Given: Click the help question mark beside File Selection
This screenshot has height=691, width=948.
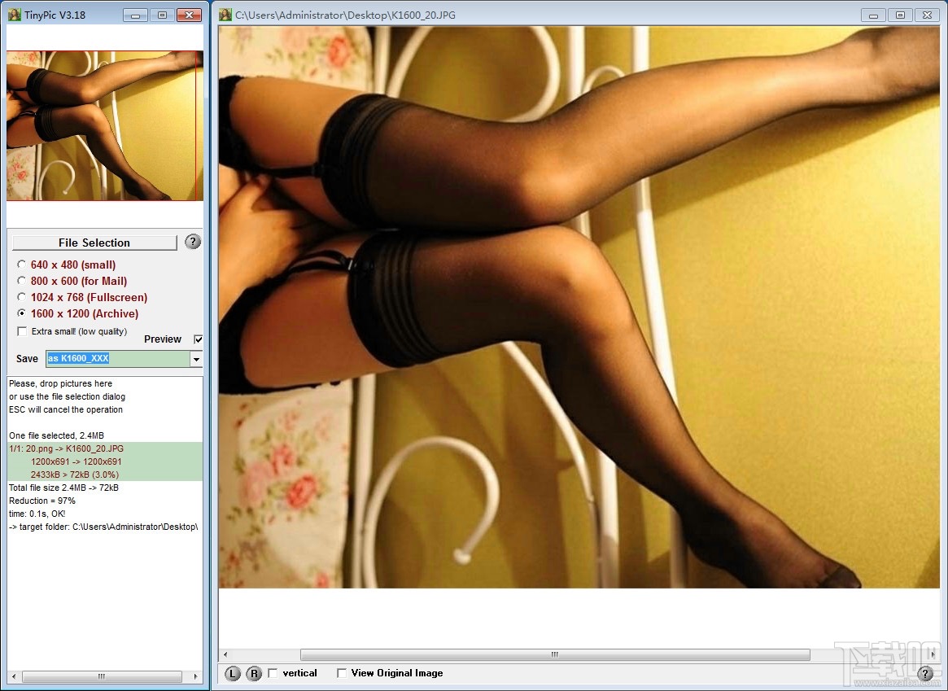Looking at the screenshot, I should click(193, 242).
